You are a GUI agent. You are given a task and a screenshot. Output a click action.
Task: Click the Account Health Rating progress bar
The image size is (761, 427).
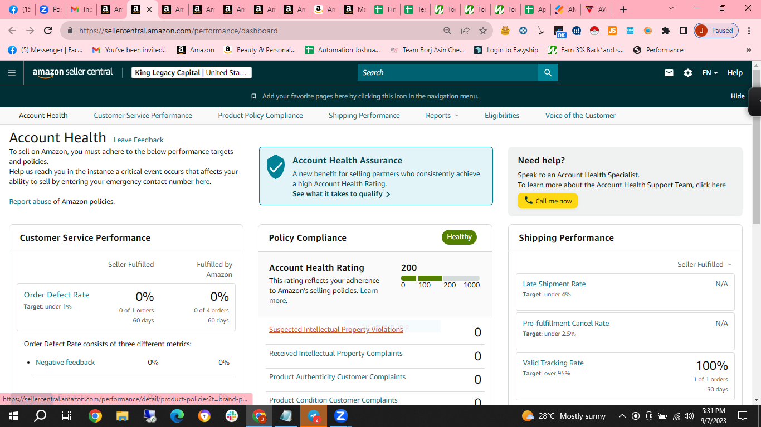[x=440, y=278]
